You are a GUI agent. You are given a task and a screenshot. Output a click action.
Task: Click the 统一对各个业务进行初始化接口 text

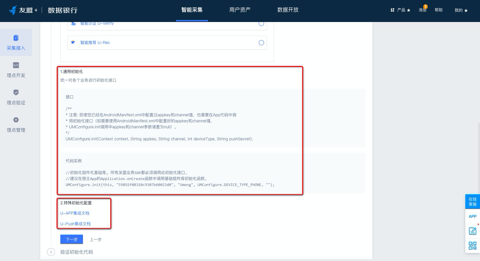click(88, 80)
